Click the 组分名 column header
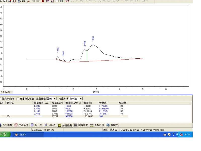Viewport: 201px width, 151px height. (x=19, y=103)
